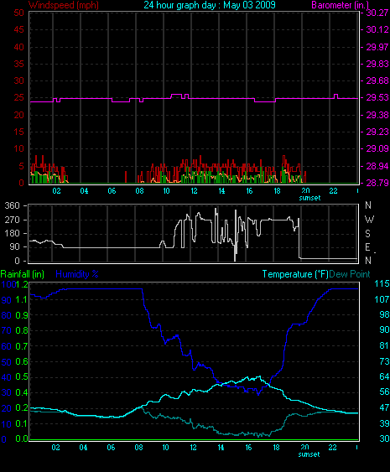Click the 56 temperature scale value
Image resolution: width=390 pixels, height=472 pixels.
point(384,392)
